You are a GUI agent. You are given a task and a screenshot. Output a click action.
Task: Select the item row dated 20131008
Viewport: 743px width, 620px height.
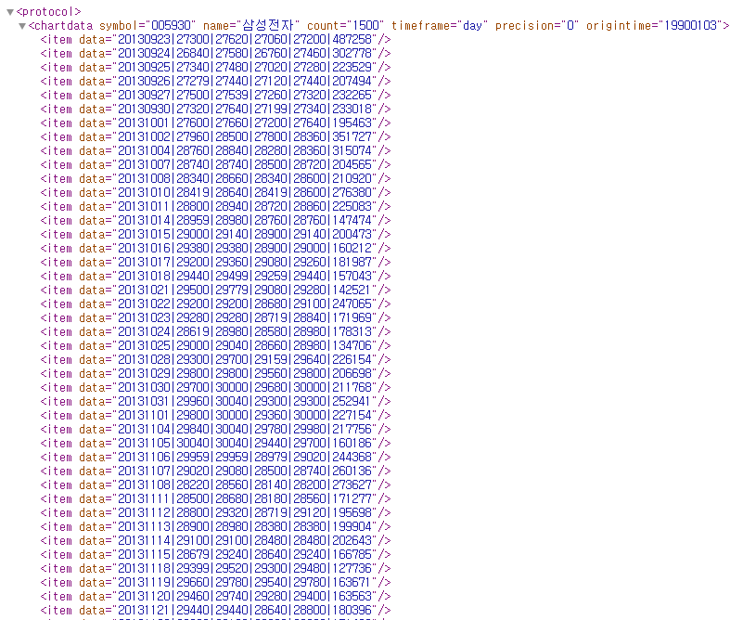point(215,179)
